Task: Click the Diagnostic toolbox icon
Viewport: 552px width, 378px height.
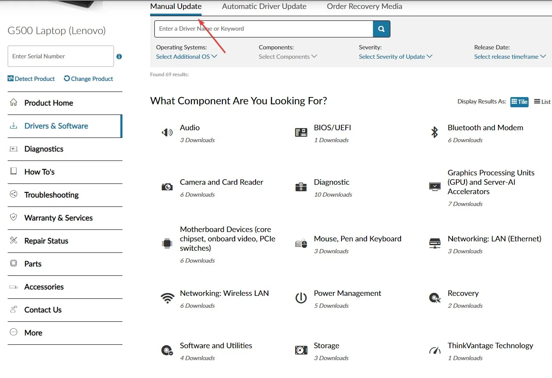Action: (x=301, y=187)
